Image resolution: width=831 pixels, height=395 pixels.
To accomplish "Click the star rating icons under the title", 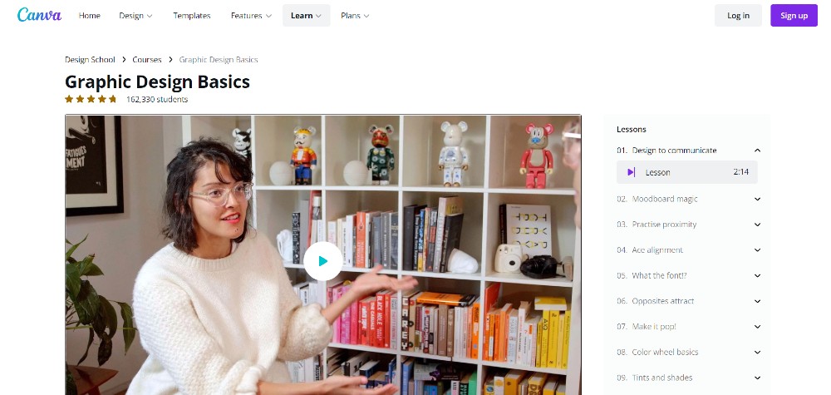I will pos(91,99).
